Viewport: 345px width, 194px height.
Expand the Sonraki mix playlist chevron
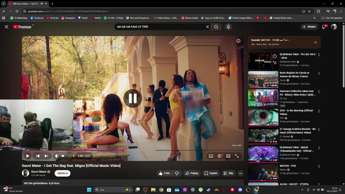point(315,42)
